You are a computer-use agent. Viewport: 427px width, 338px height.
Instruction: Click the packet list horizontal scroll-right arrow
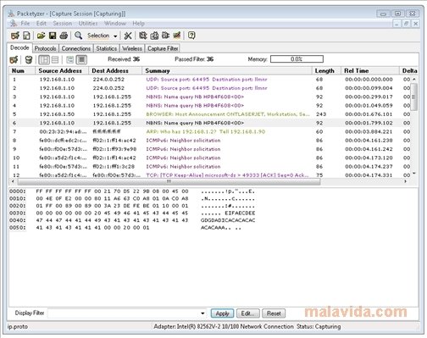tap(406, 181)
